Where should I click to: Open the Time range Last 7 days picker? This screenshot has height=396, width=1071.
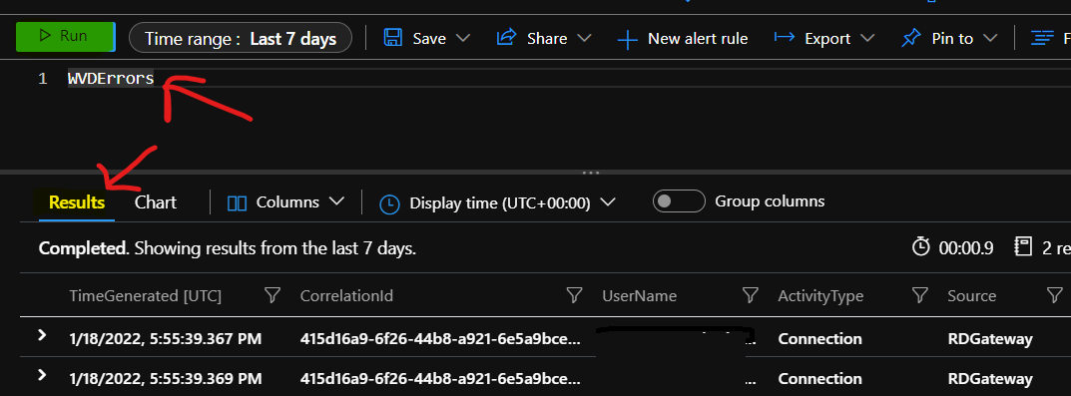[241, 38]
